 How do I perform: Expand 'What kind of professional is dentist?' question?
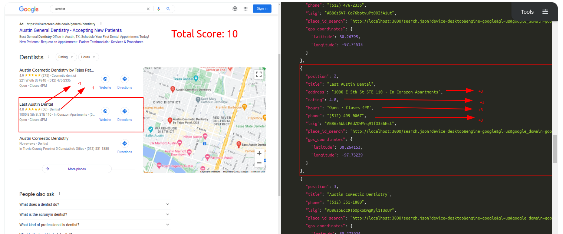(95, 225)
